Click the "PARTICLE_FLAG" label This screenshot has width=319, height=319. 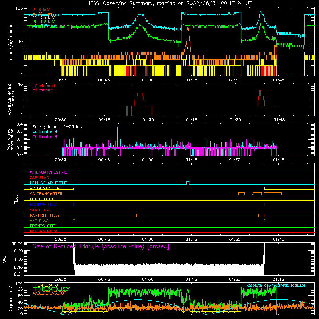coord(45,215)
